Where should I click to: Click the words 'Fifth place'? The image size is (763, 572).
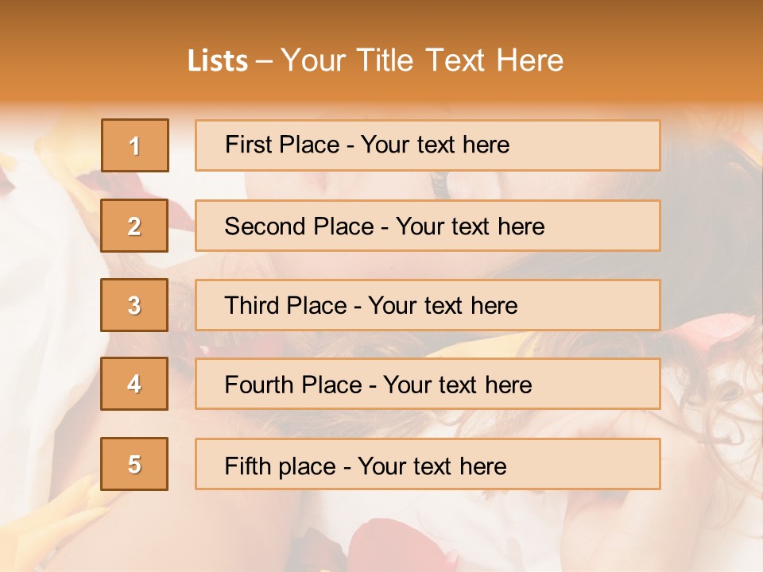281,466
